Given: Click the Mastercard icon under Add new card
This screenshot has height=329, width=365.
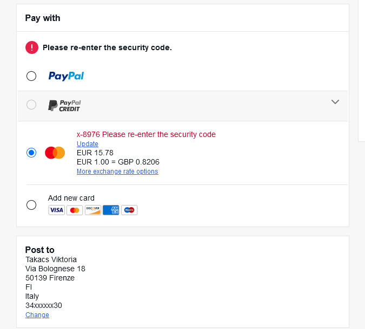Looking at the screenshot, I should click(75, 210).
